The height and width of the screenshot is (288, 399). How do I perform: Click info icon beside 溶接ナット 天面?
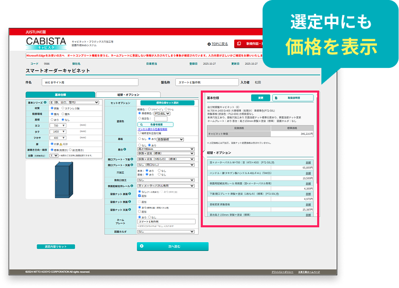coord(130,210)
